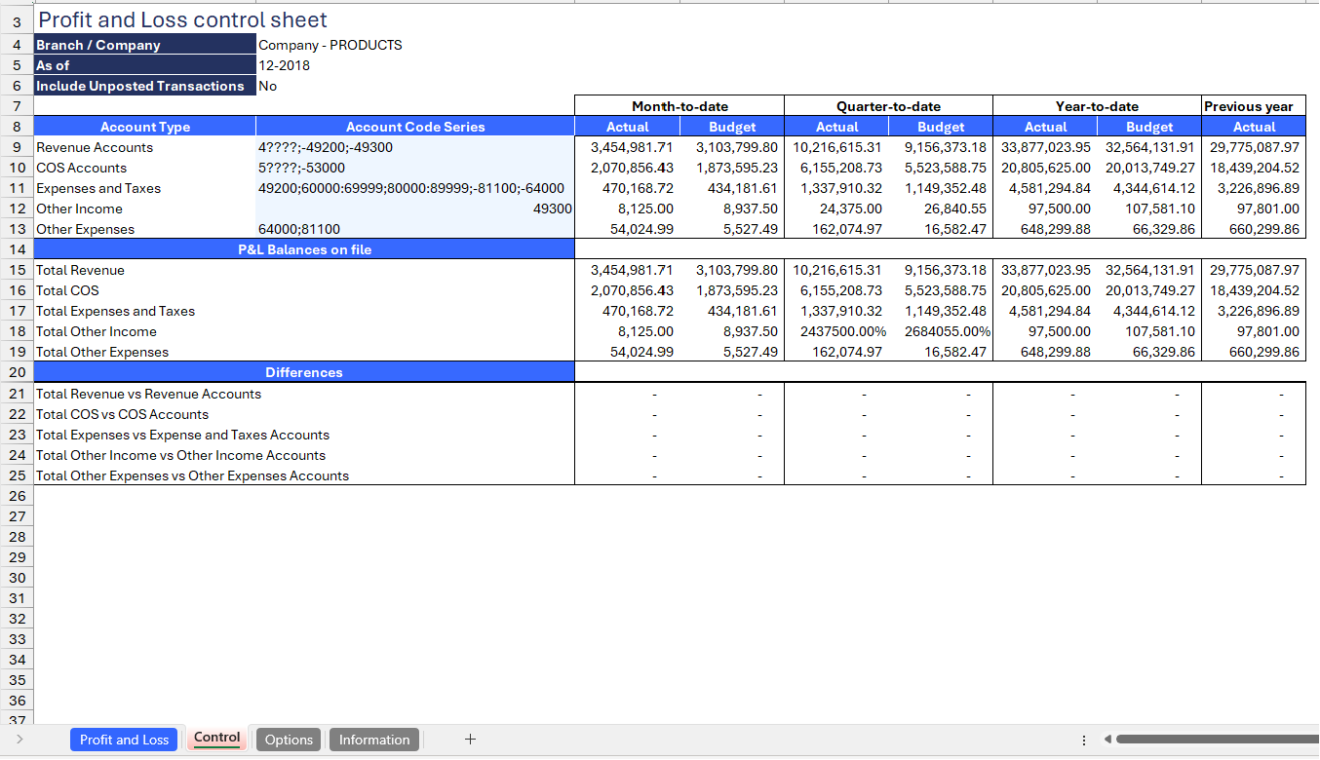Select the As of label cell
This screenshot has width=1320, height=760.
click(x=145, y=65)
